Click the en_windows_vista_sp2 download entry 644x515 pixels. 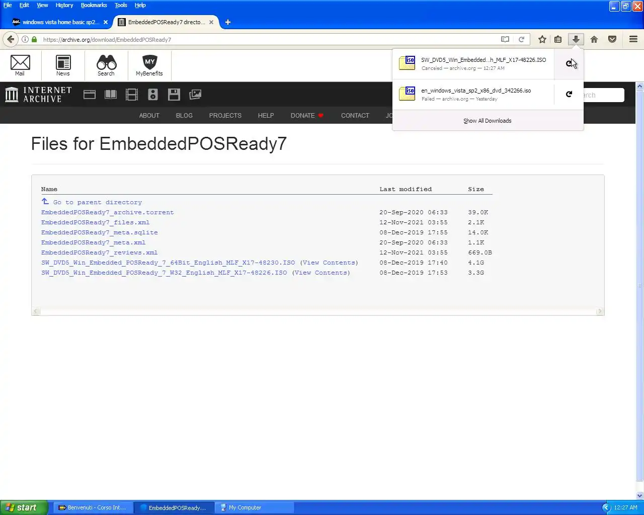point(473,94)
